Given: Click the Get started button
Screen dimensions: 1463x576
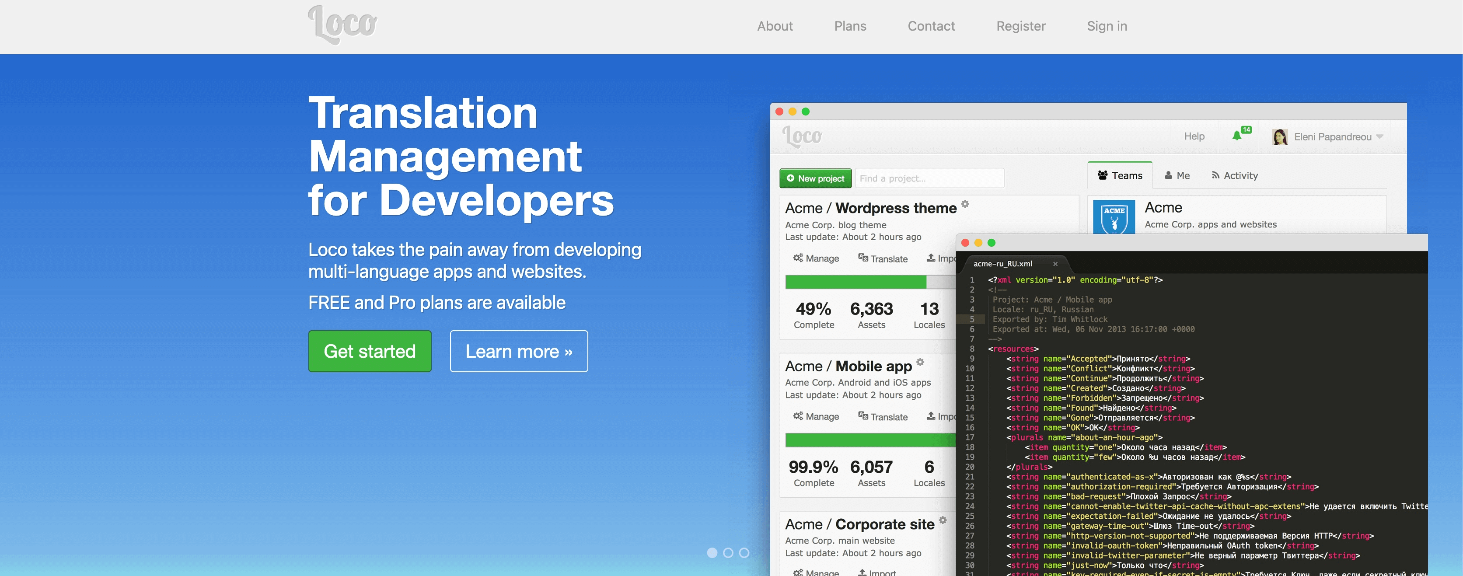Looking at the screenshot, I should 370,351.
